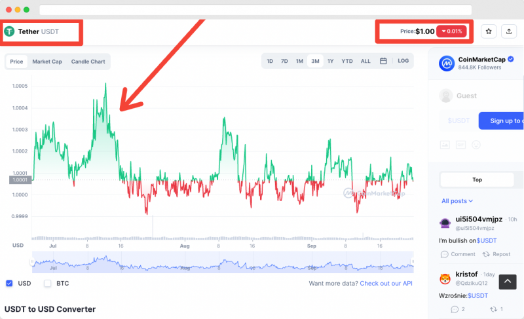Open the calendar date range picker
Image resolution: width=524 pixels, height=319 pixels.
click(383, 61)
